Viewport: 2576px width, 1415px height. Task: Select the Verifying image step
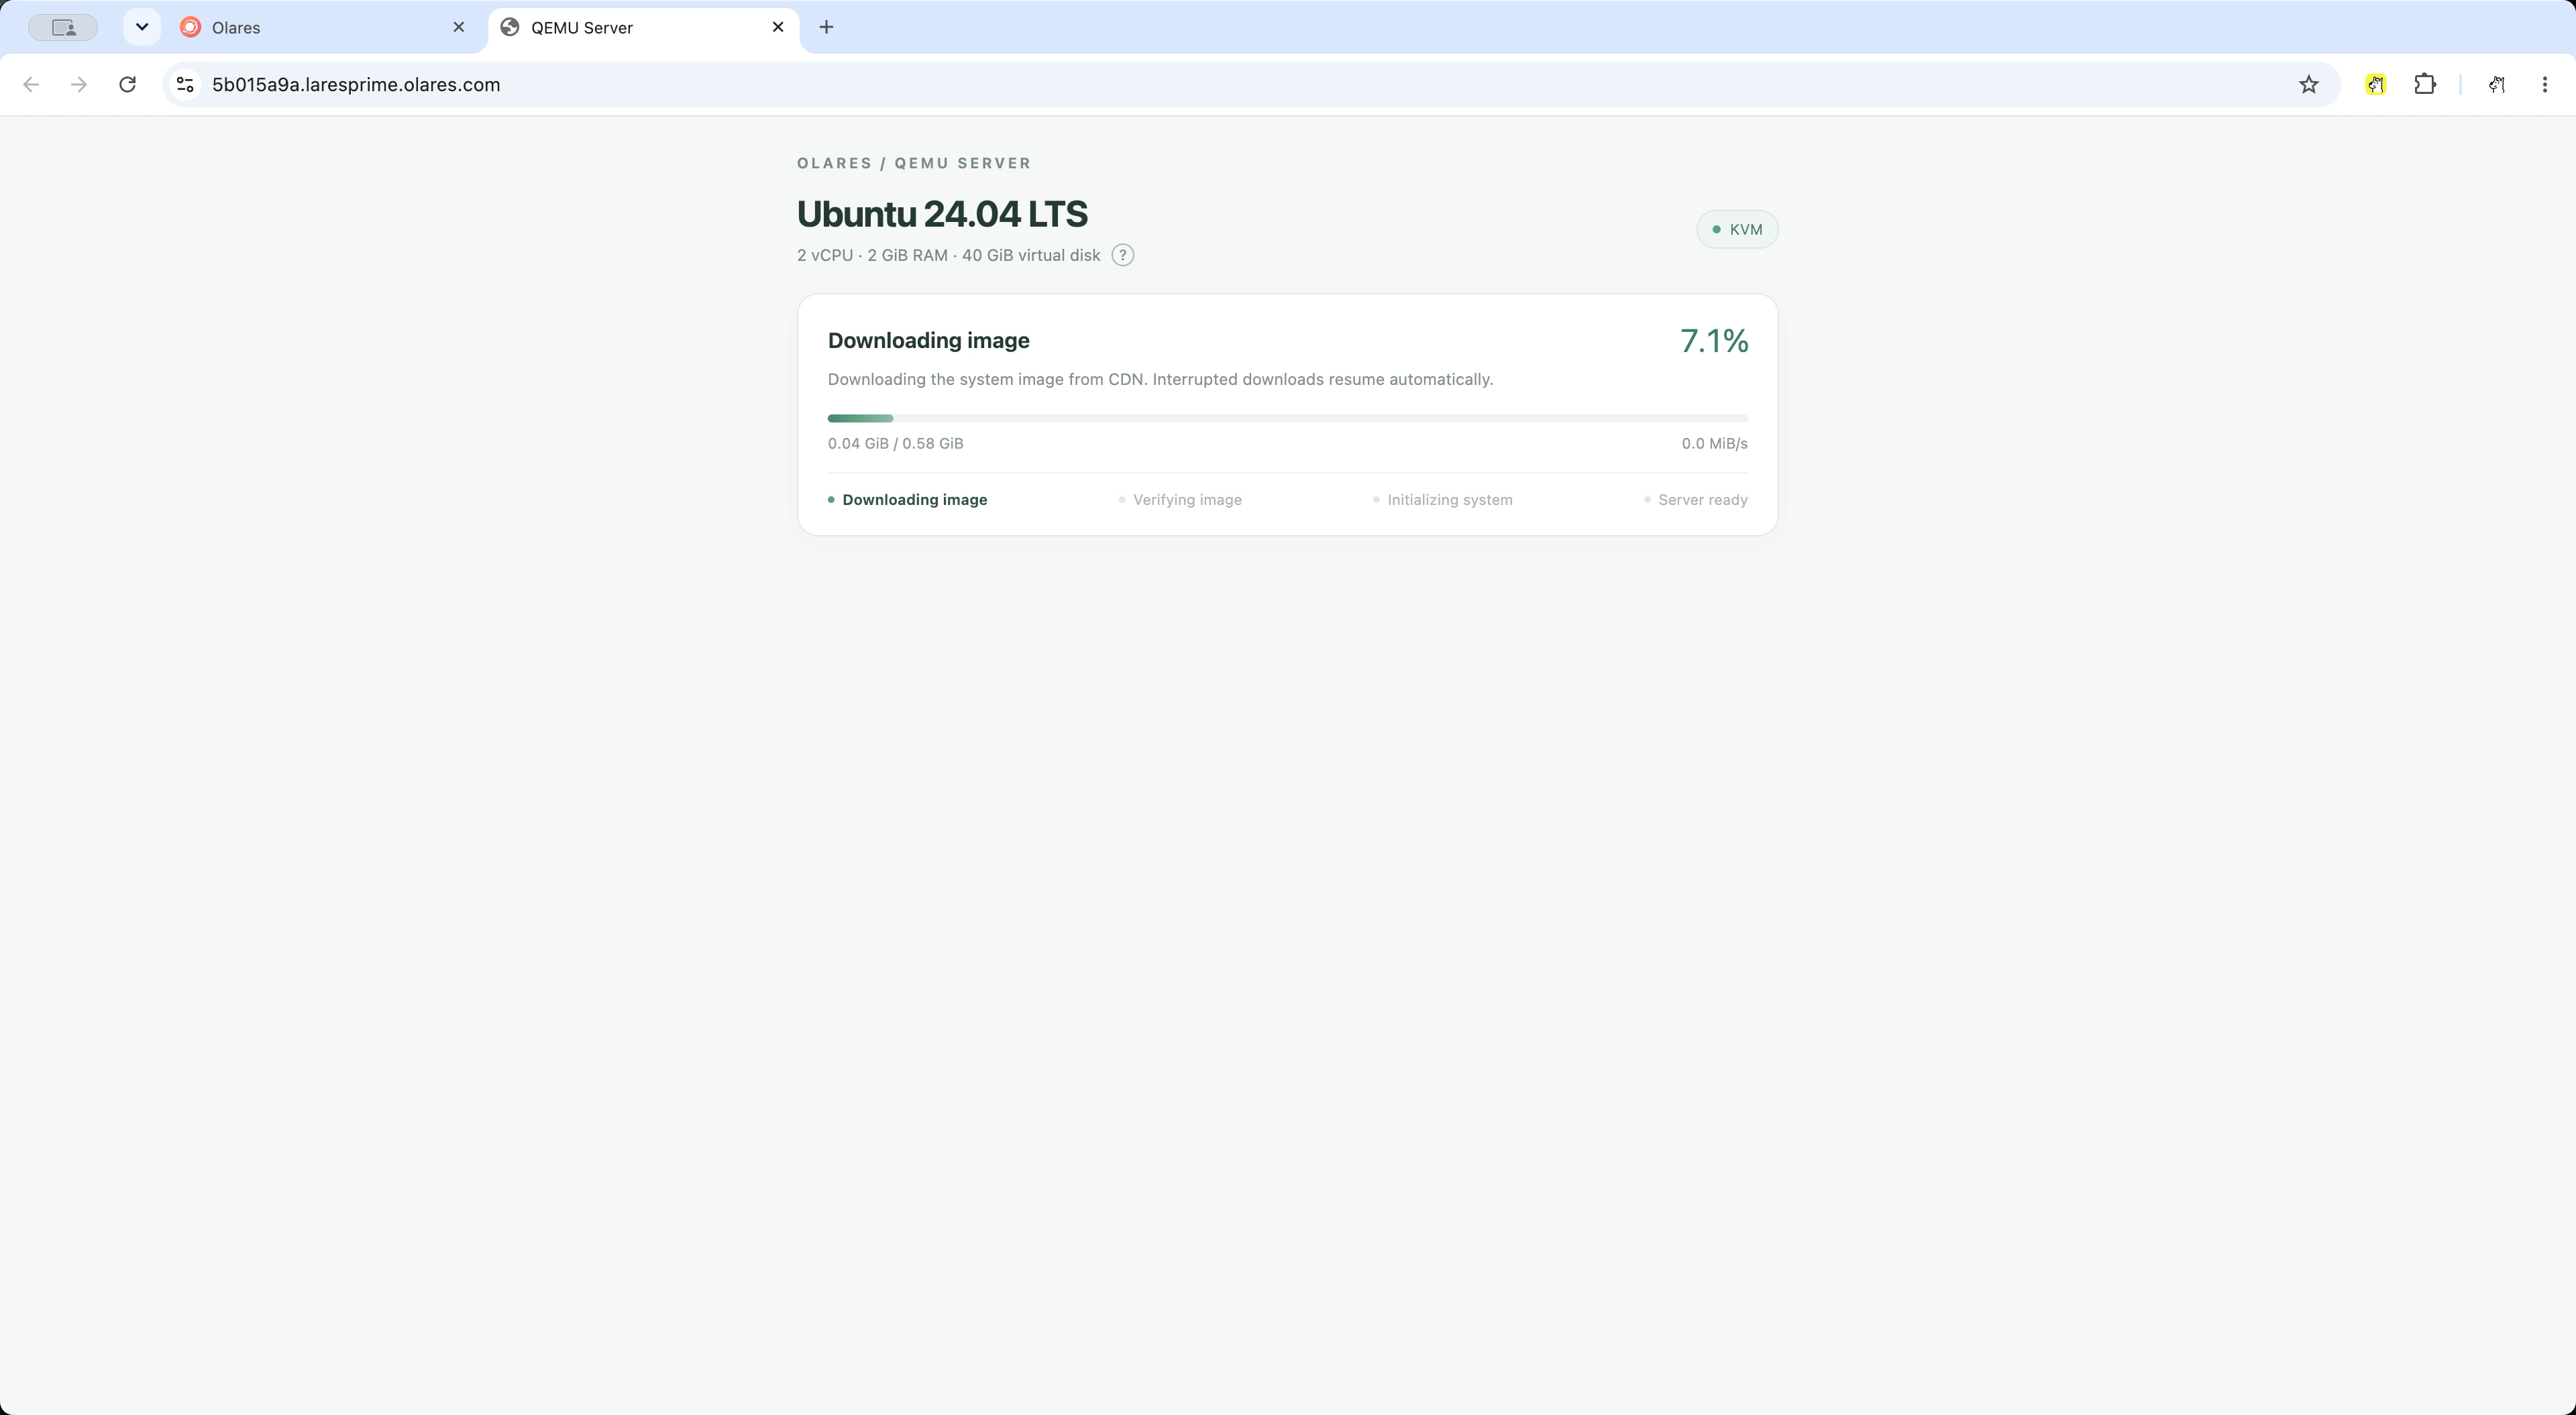tap(1180, 500)
